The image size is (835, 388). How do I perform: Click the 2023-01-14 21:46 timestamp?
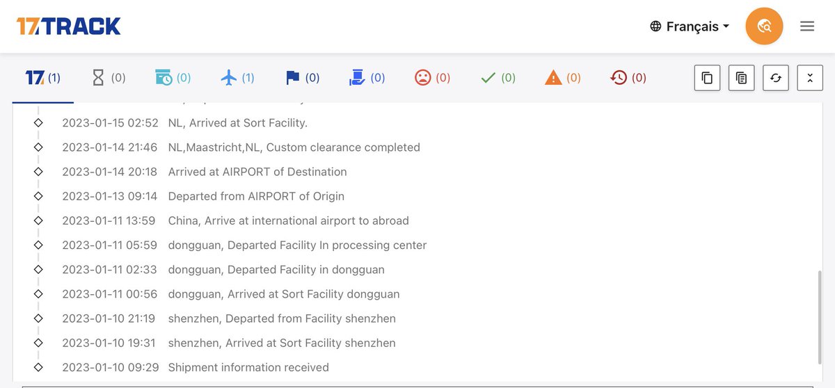pyautogui.click(x=110, y=147)
